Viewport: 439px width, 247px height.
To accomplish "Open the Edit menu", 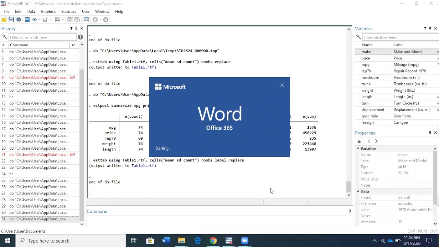I will coord(18,11).
